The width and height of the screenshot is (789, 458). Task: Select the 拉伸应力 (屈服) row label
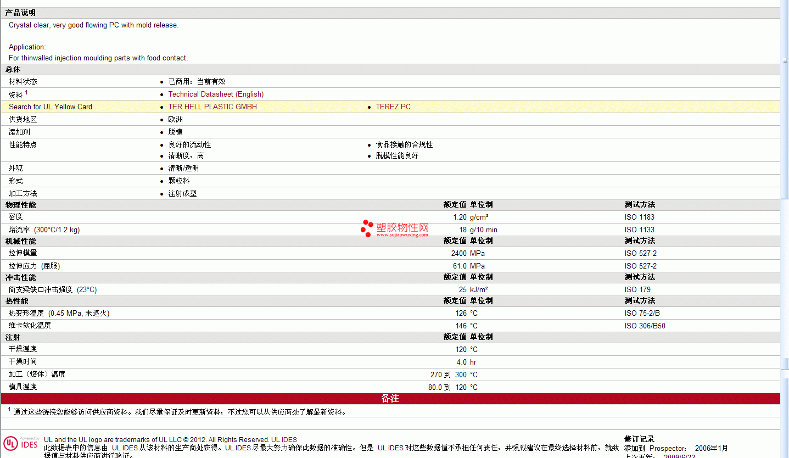point(35,266)
